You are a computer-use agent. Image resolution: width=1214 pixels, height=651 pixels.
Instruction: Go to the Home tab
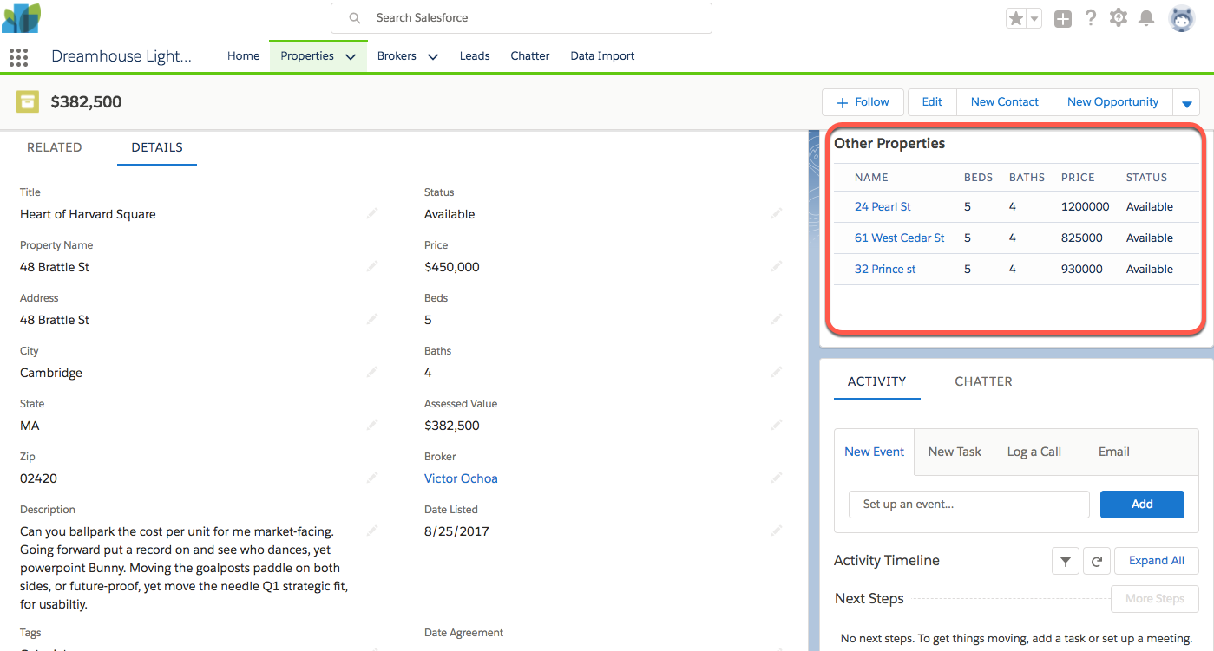(243, 55)
